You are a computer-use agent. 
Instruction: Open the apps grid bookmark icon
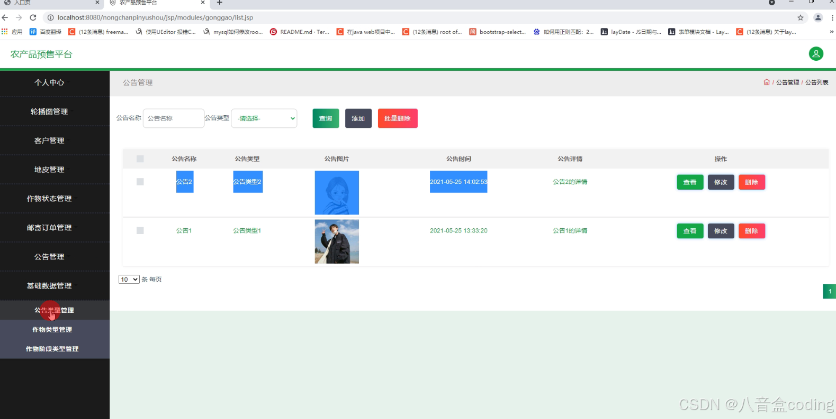tap(5, 32)
